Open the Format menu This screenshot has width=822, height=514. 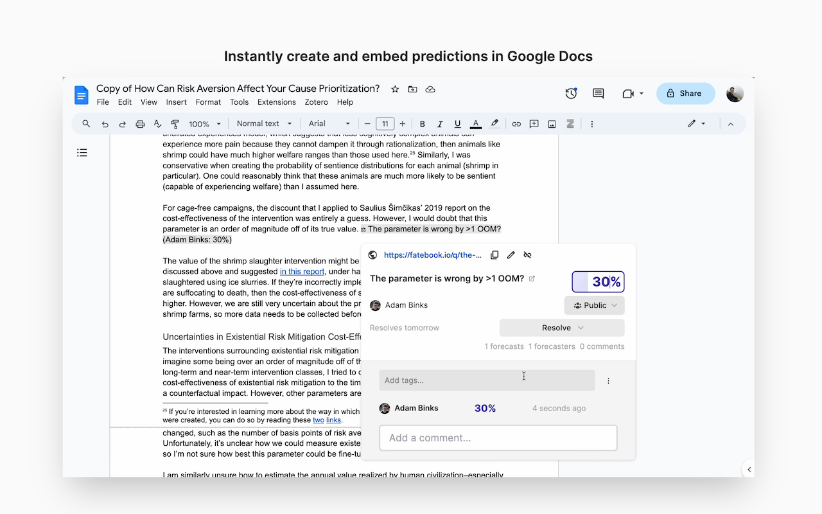208,102
